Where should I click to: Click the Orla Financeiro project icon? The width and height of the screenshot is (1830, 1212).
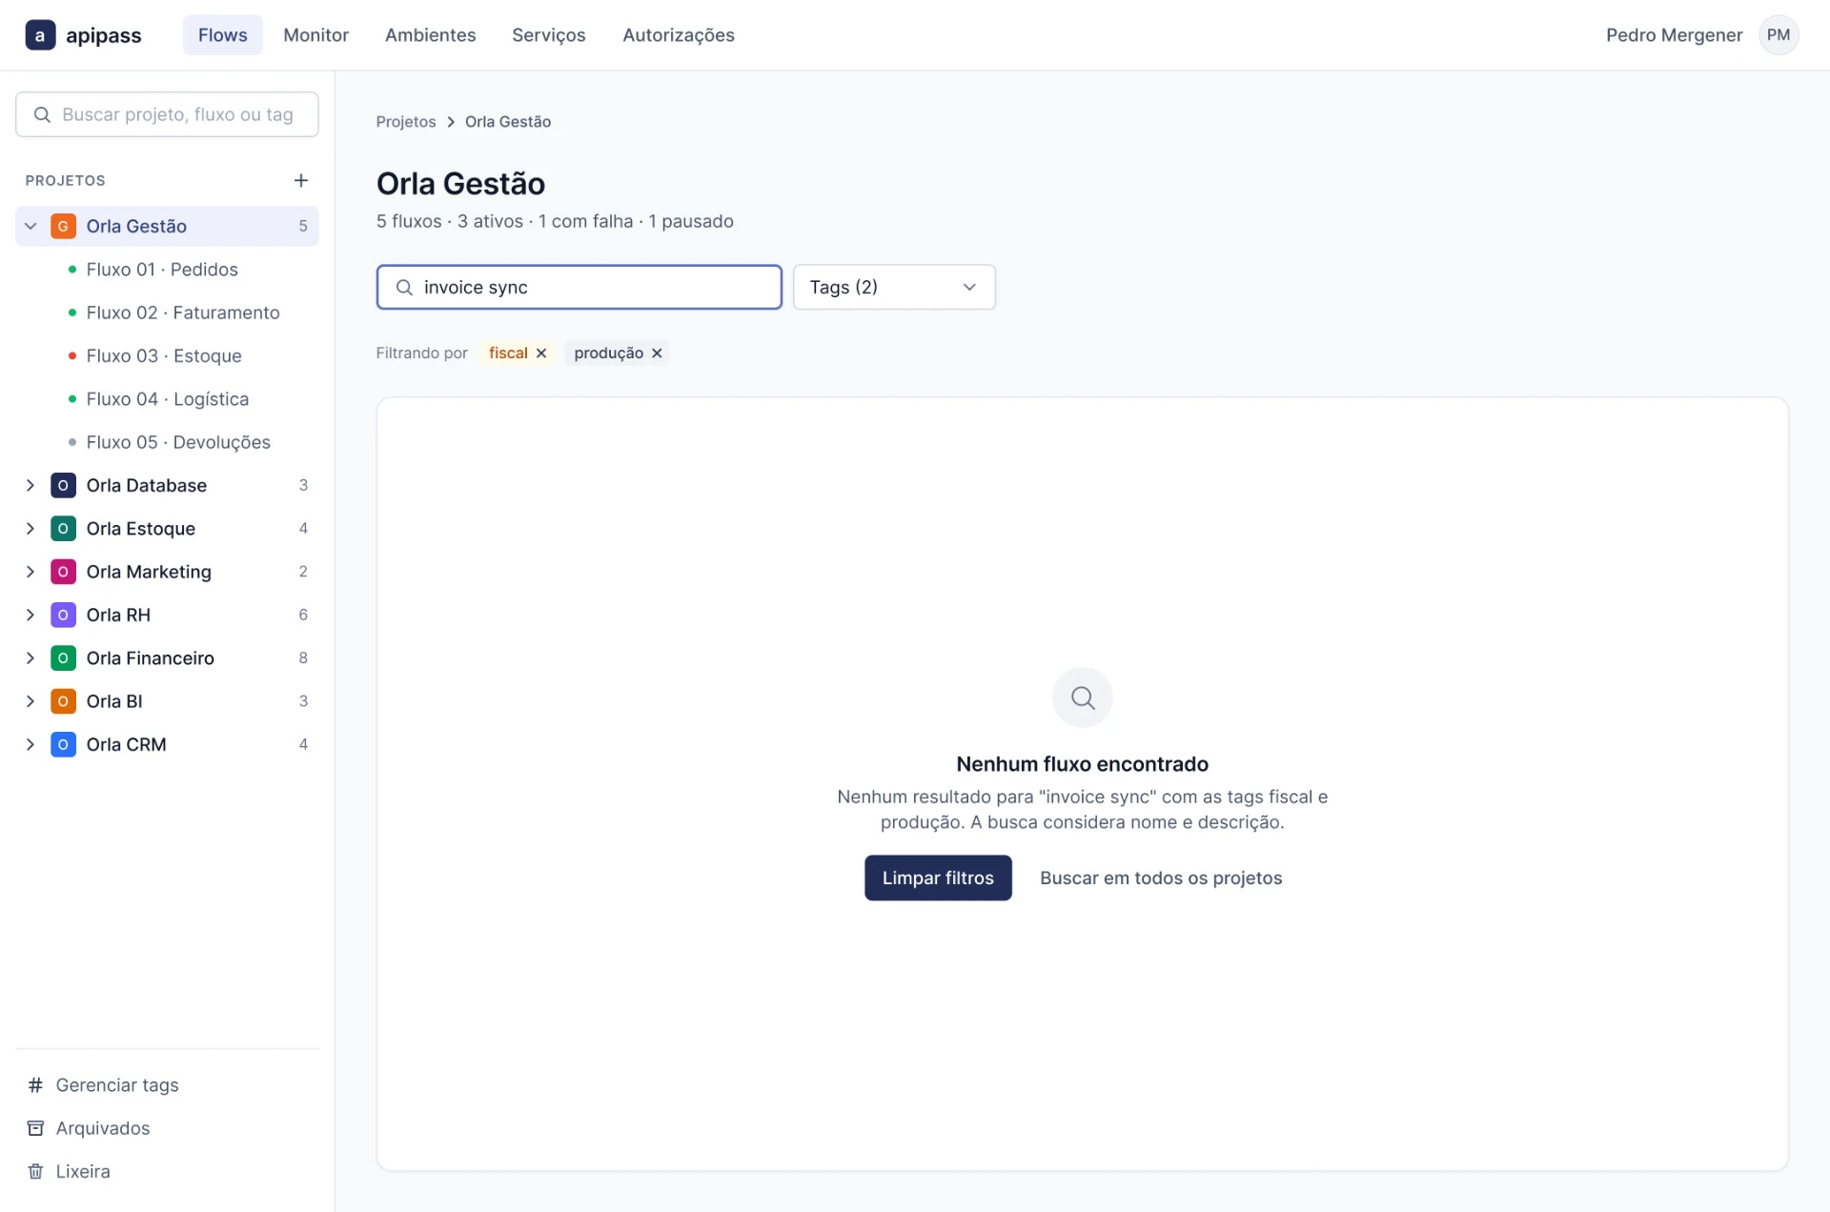pyautogui.click(x=63, y=657)
